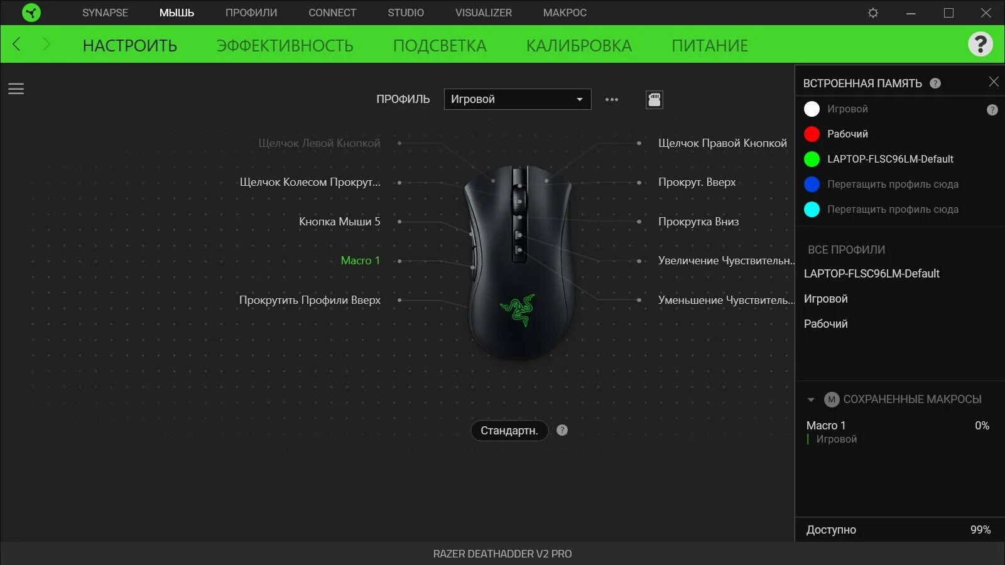Click the red Рабочий memory slot
1005x565 pixels.
coord(812,134)
